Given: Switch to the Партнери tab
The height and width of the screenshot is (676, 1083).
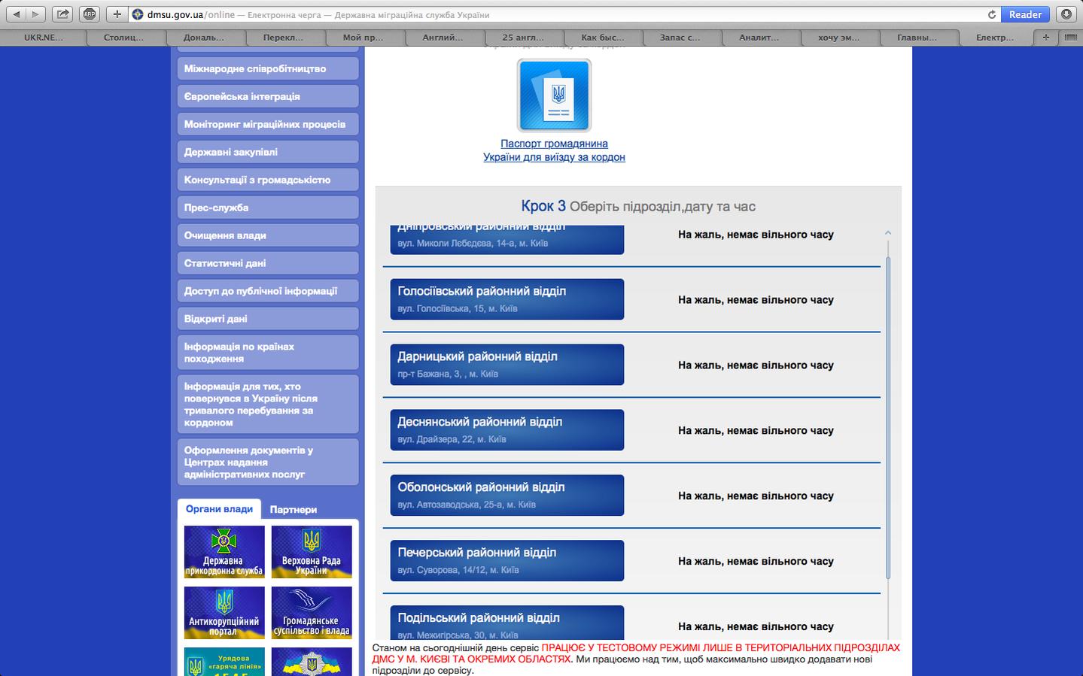Looking at the screenshot, I should [294, 510].
